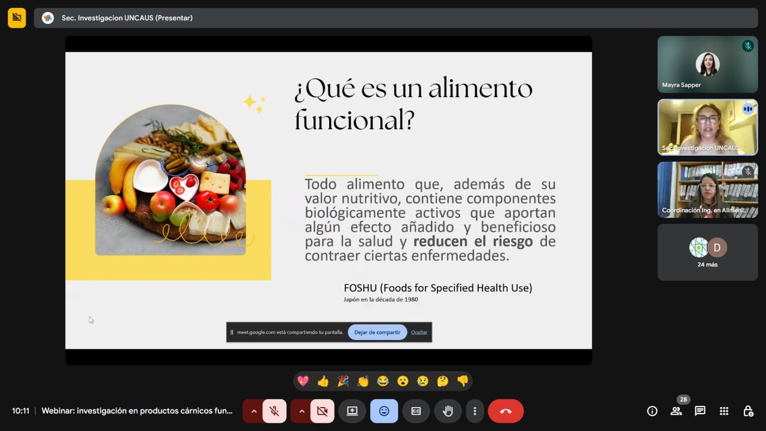Send the thumbs down reaction
Image resolution: width=766 pixels, height=431 pixels.
[463, 381]
